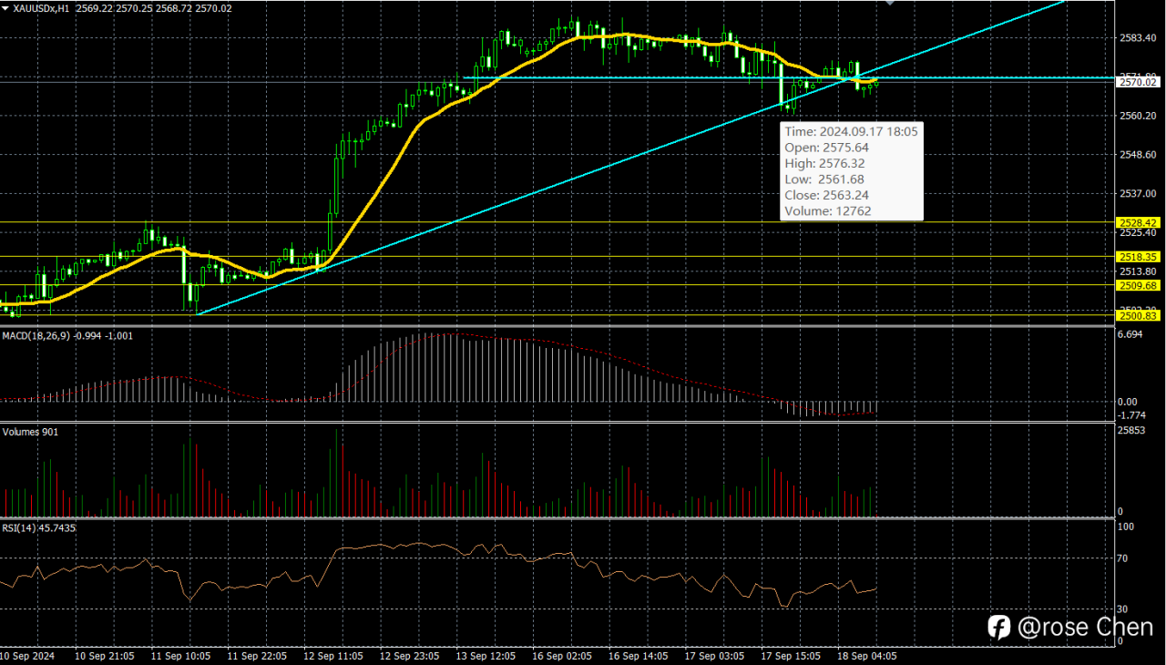Select the MACD(18,26,9) indicator label
Screen dimensions: 1166x665
tap(36, 335)
